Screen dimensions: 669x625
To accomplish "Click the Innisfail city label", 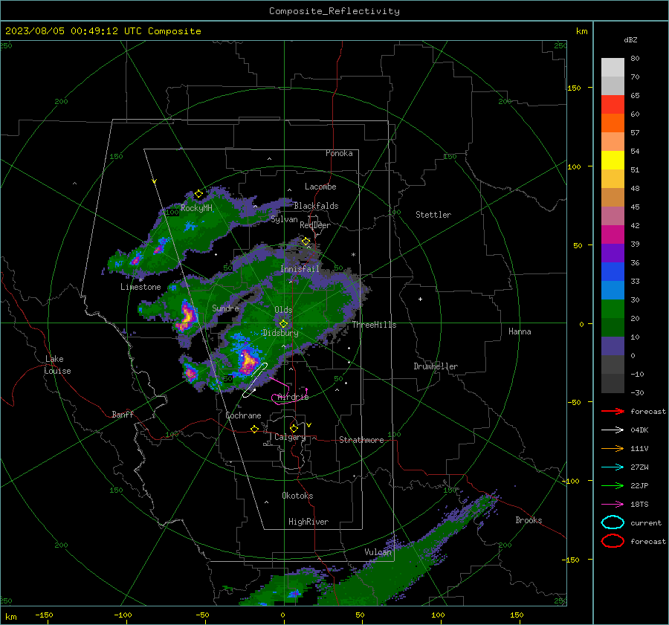I will [300, 269].
